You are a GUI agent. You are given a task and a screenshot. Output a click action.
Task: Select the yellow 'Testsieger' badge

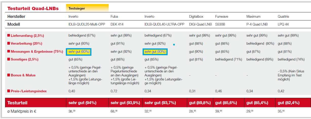tap(87, 8)
